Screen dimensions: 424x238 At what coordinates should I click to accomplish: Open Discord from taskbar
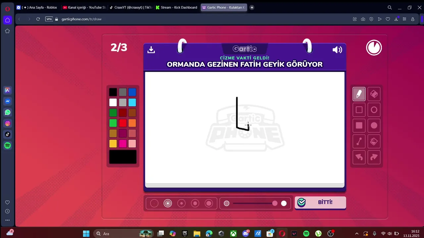245,234
